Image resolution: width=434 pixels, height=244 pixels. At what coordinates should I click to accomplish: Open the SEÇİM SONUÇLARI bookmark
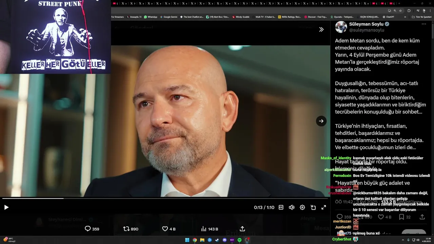pos(368,17)
